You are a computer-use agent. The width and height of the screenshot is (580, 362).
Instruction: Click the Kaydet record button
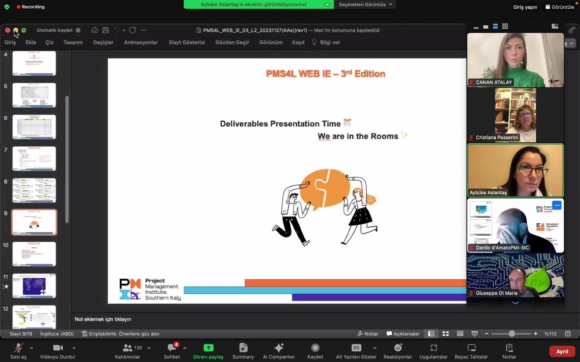315,351
